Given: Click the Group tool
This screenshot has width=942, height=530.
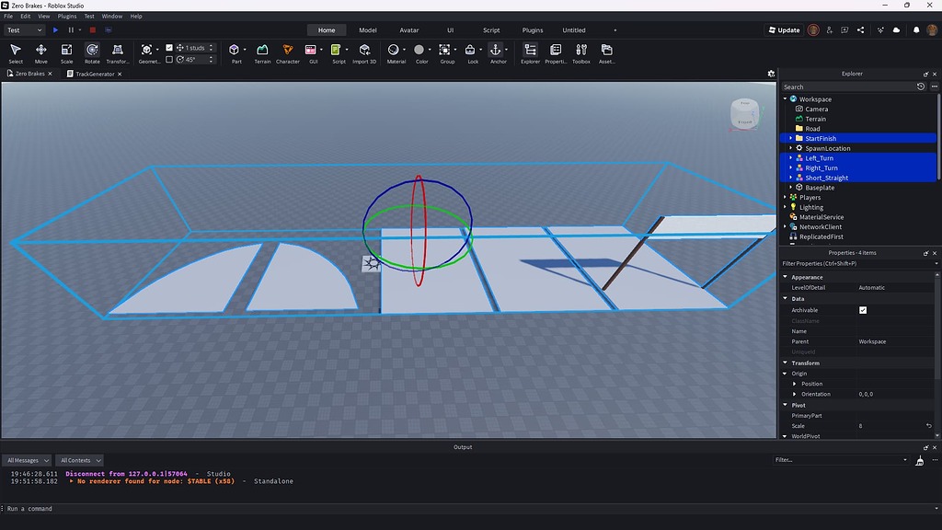Looking at the screenshot, I should tap(444, 52).
